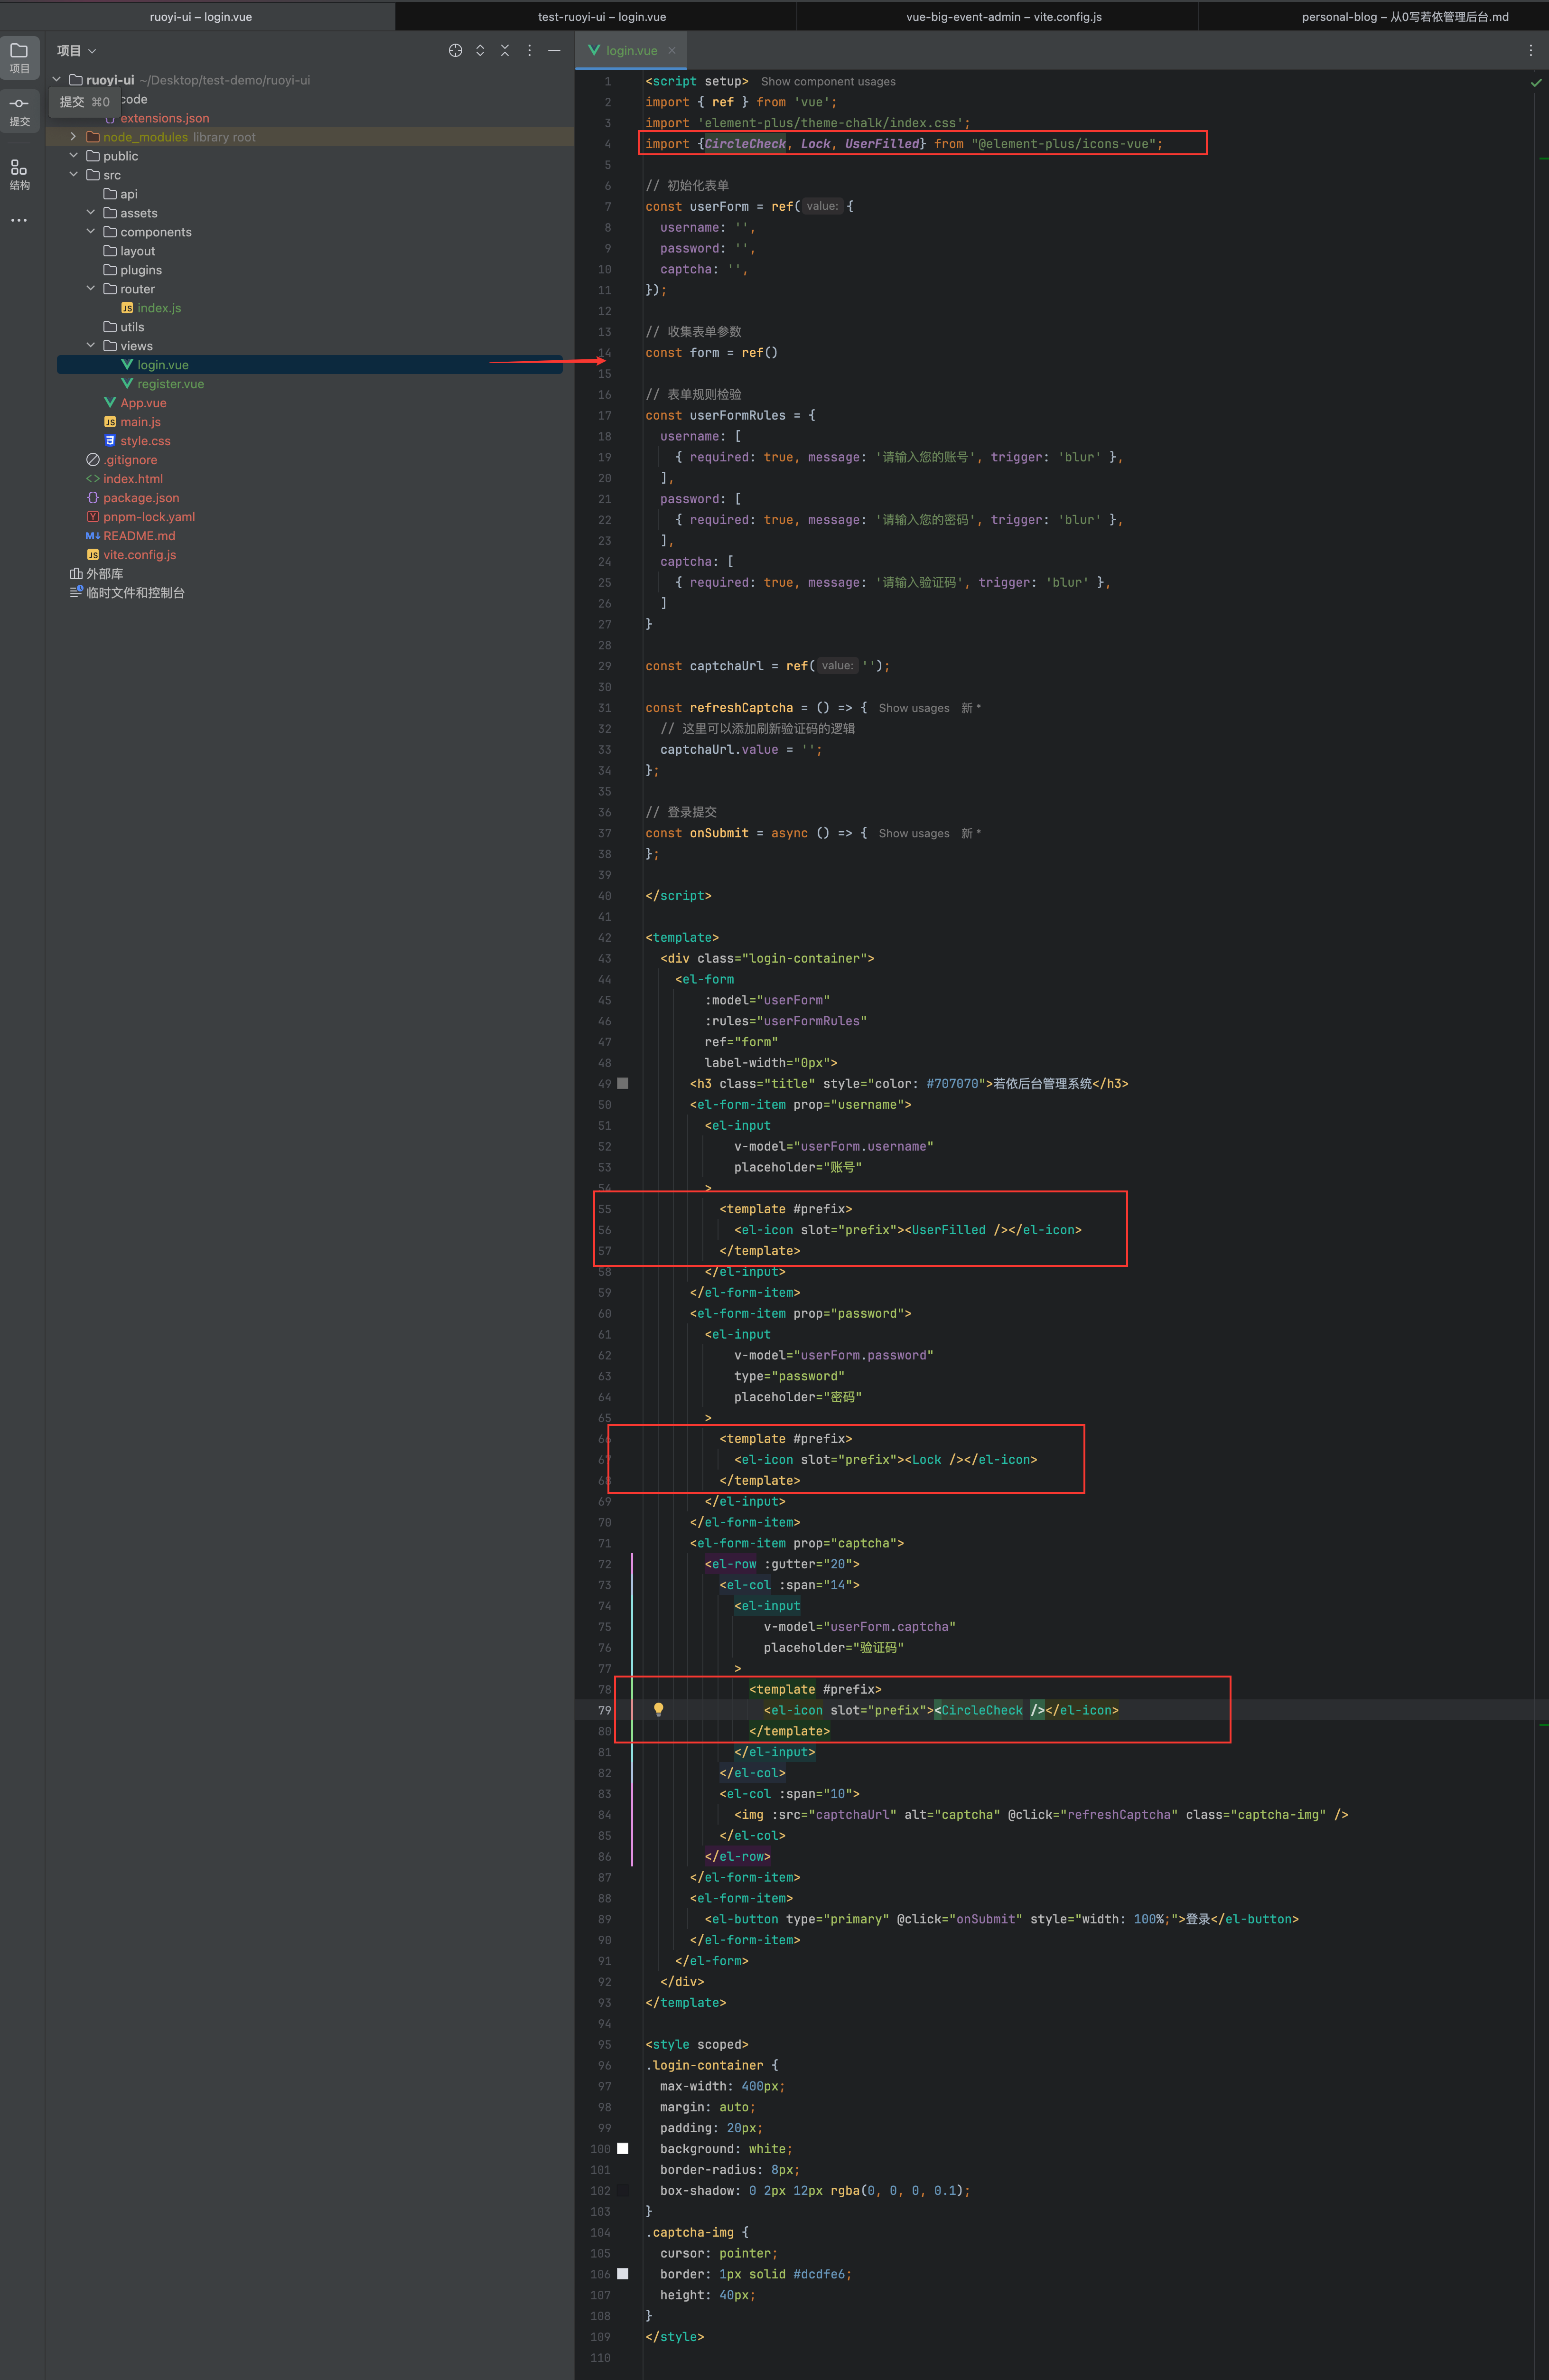
Task: Click Show usages next to onSubmit
Action: (x=914, y=833)
